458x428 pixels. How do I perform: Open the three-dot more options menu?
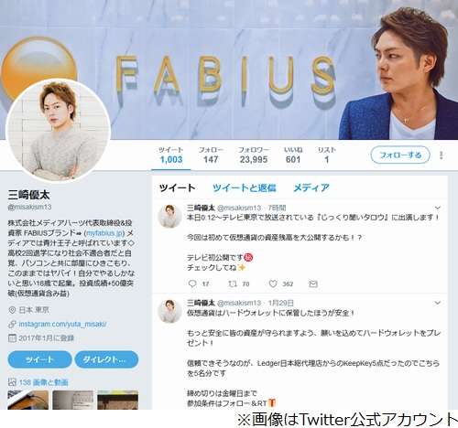tap(441, 155)
